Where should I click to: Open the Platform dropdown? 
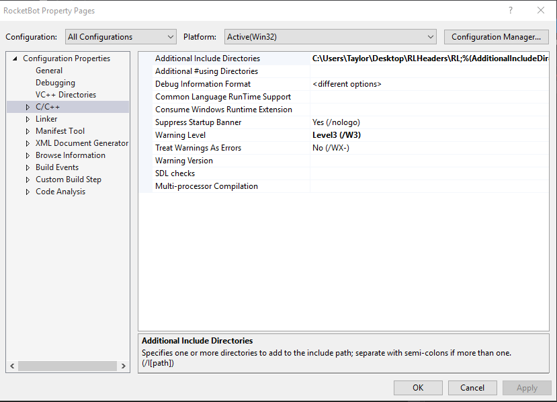click(331, 37)
